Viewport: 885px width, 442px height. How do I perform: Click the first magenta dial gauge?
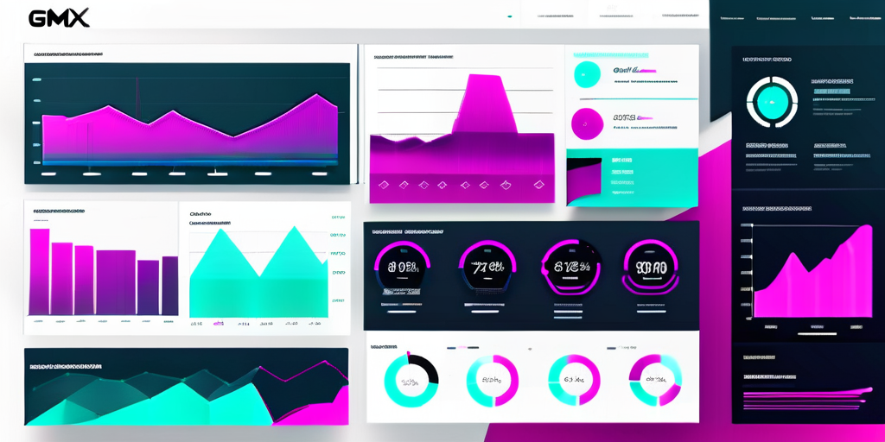403,267
